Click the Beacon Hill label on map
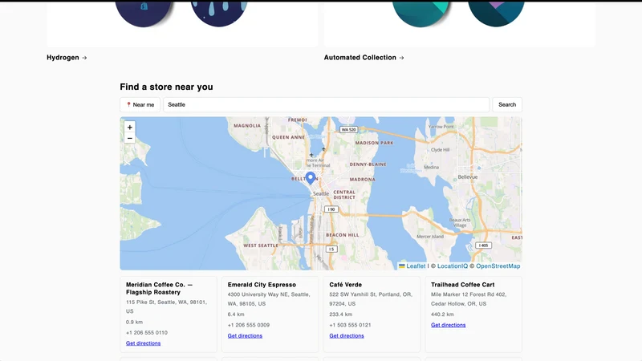This screenshot has height=361, width=642. (343, 235)
